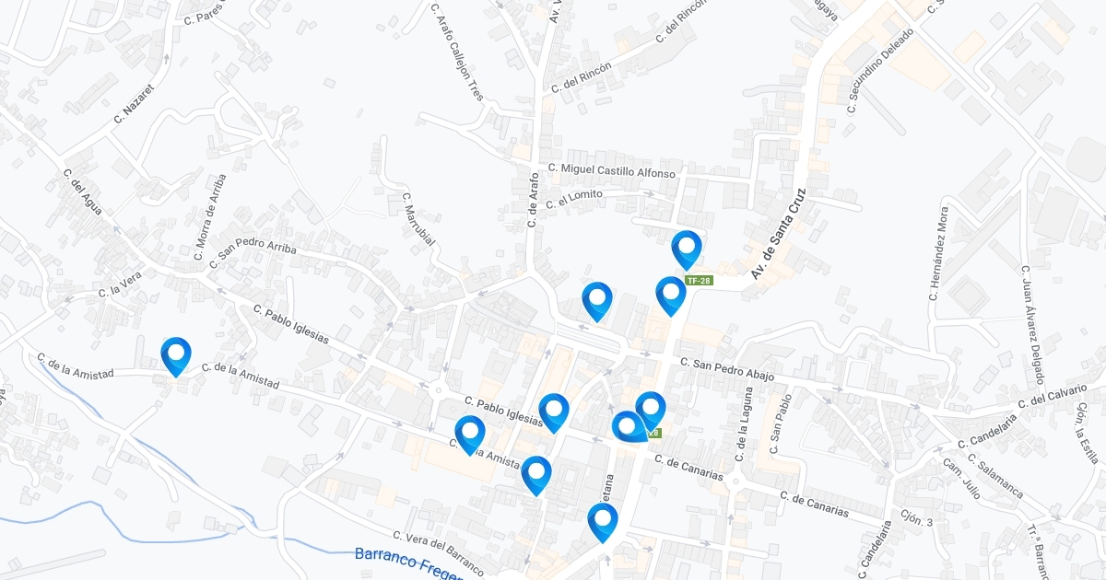
Task: Click the C. Miguel Castillo Alfonso label
Action: coord(611,170)
